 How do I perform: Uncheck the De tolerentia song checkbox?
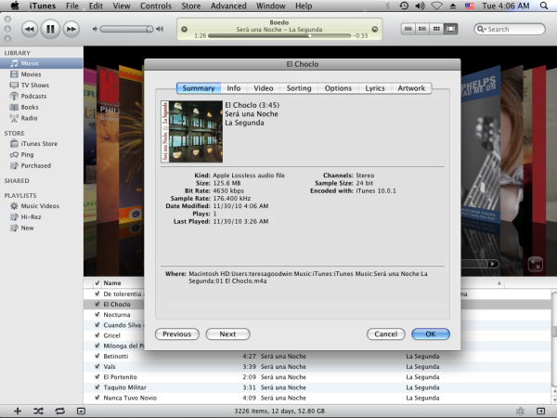[x=97, y=294]
